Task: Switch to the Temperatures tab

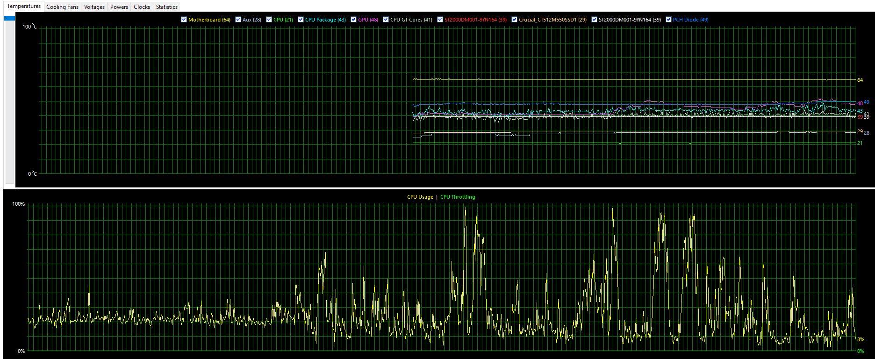Action: [24, 6]
